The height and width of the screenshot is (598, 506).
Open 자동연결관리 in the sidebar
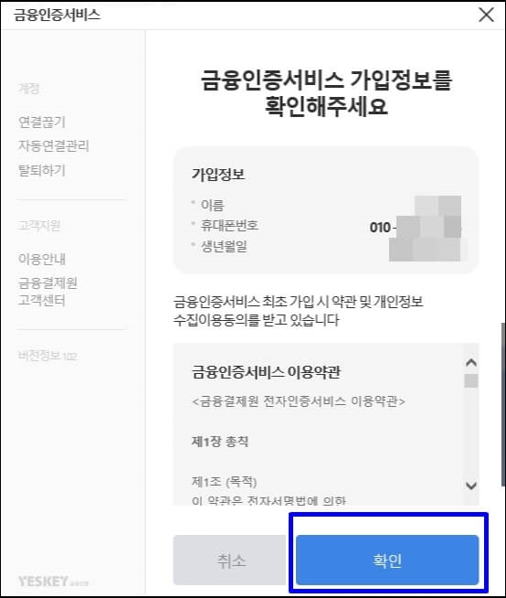(54, 145)
